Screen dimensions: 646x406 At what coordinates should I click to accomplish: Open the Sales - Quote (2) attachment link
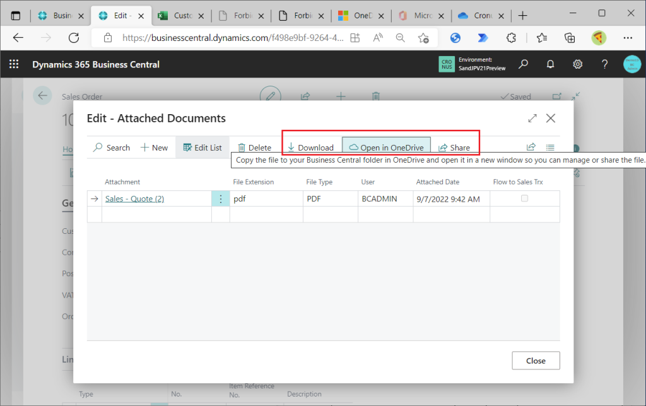135,199
